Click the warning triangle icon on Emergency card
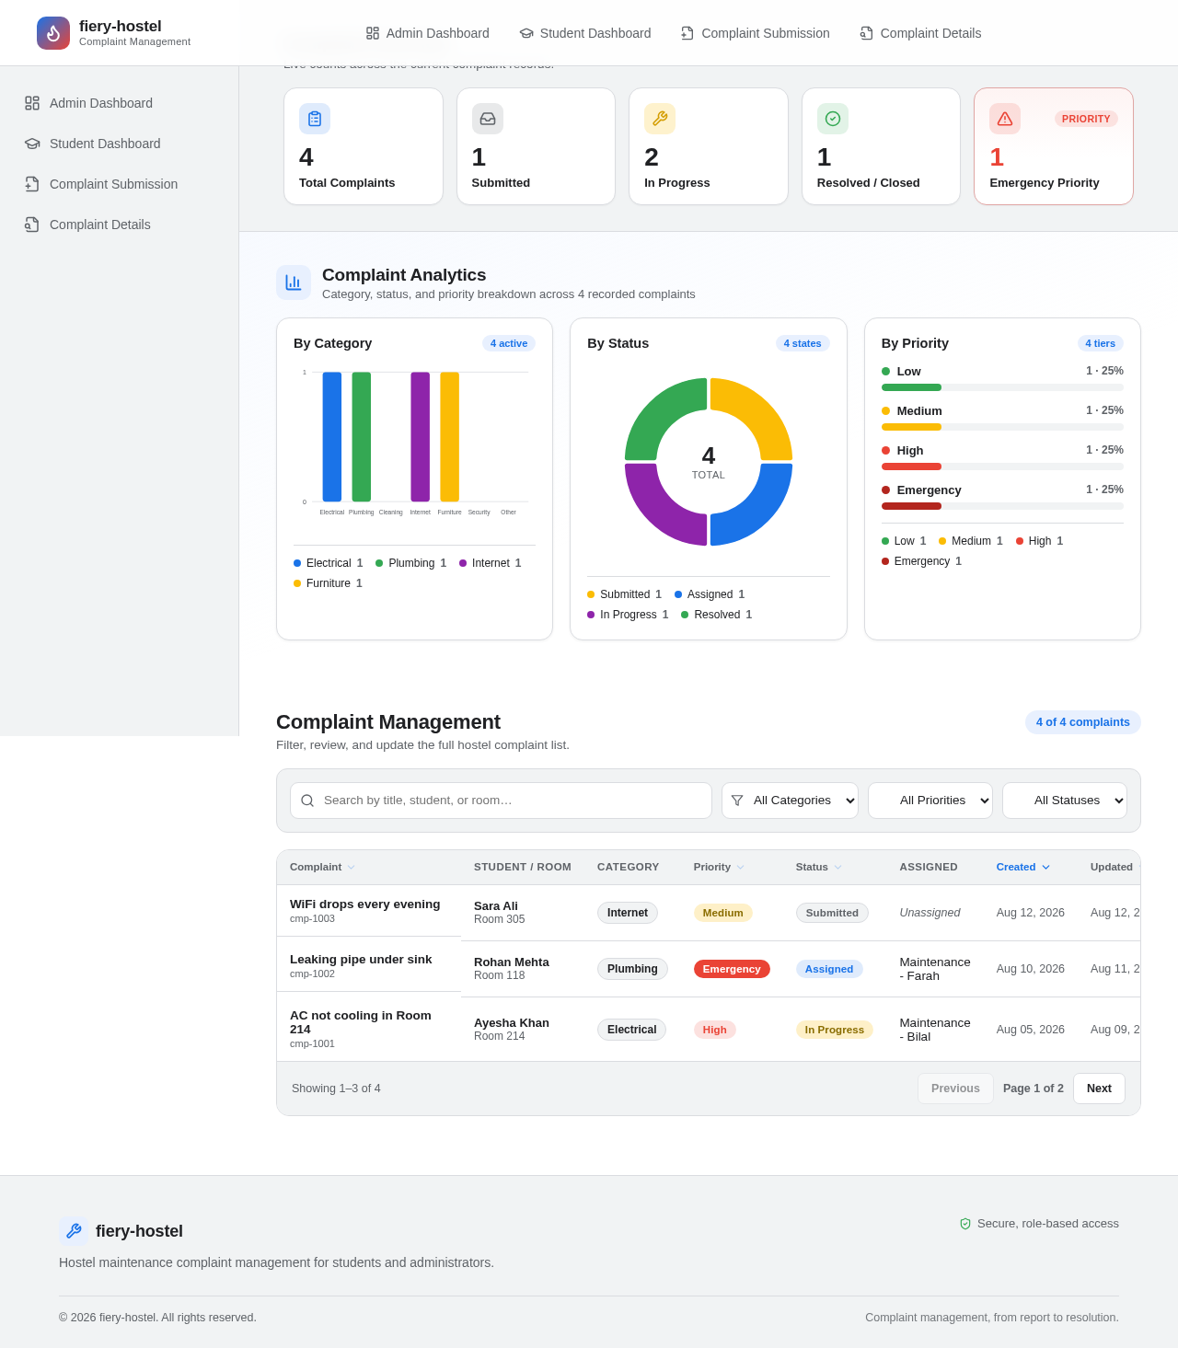This screenshot has height=1348, width=1178. (1005, 119)
